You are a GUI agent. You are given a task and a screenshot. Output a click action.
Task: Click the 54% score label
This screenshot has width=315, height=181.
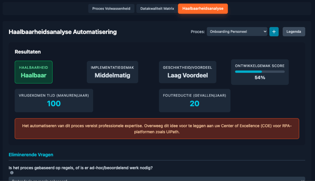[260, 78]
